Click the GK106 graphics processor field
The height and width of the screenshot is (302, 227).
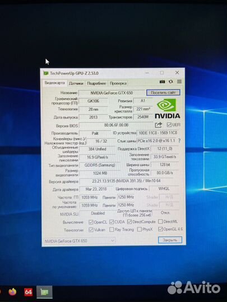point(93,101)
